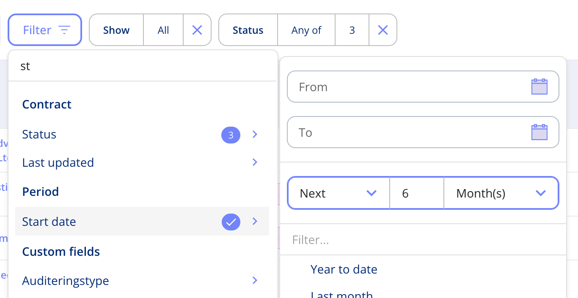
Task: Open the Auditeringstype custom field
Action: [x=142, y=281]
